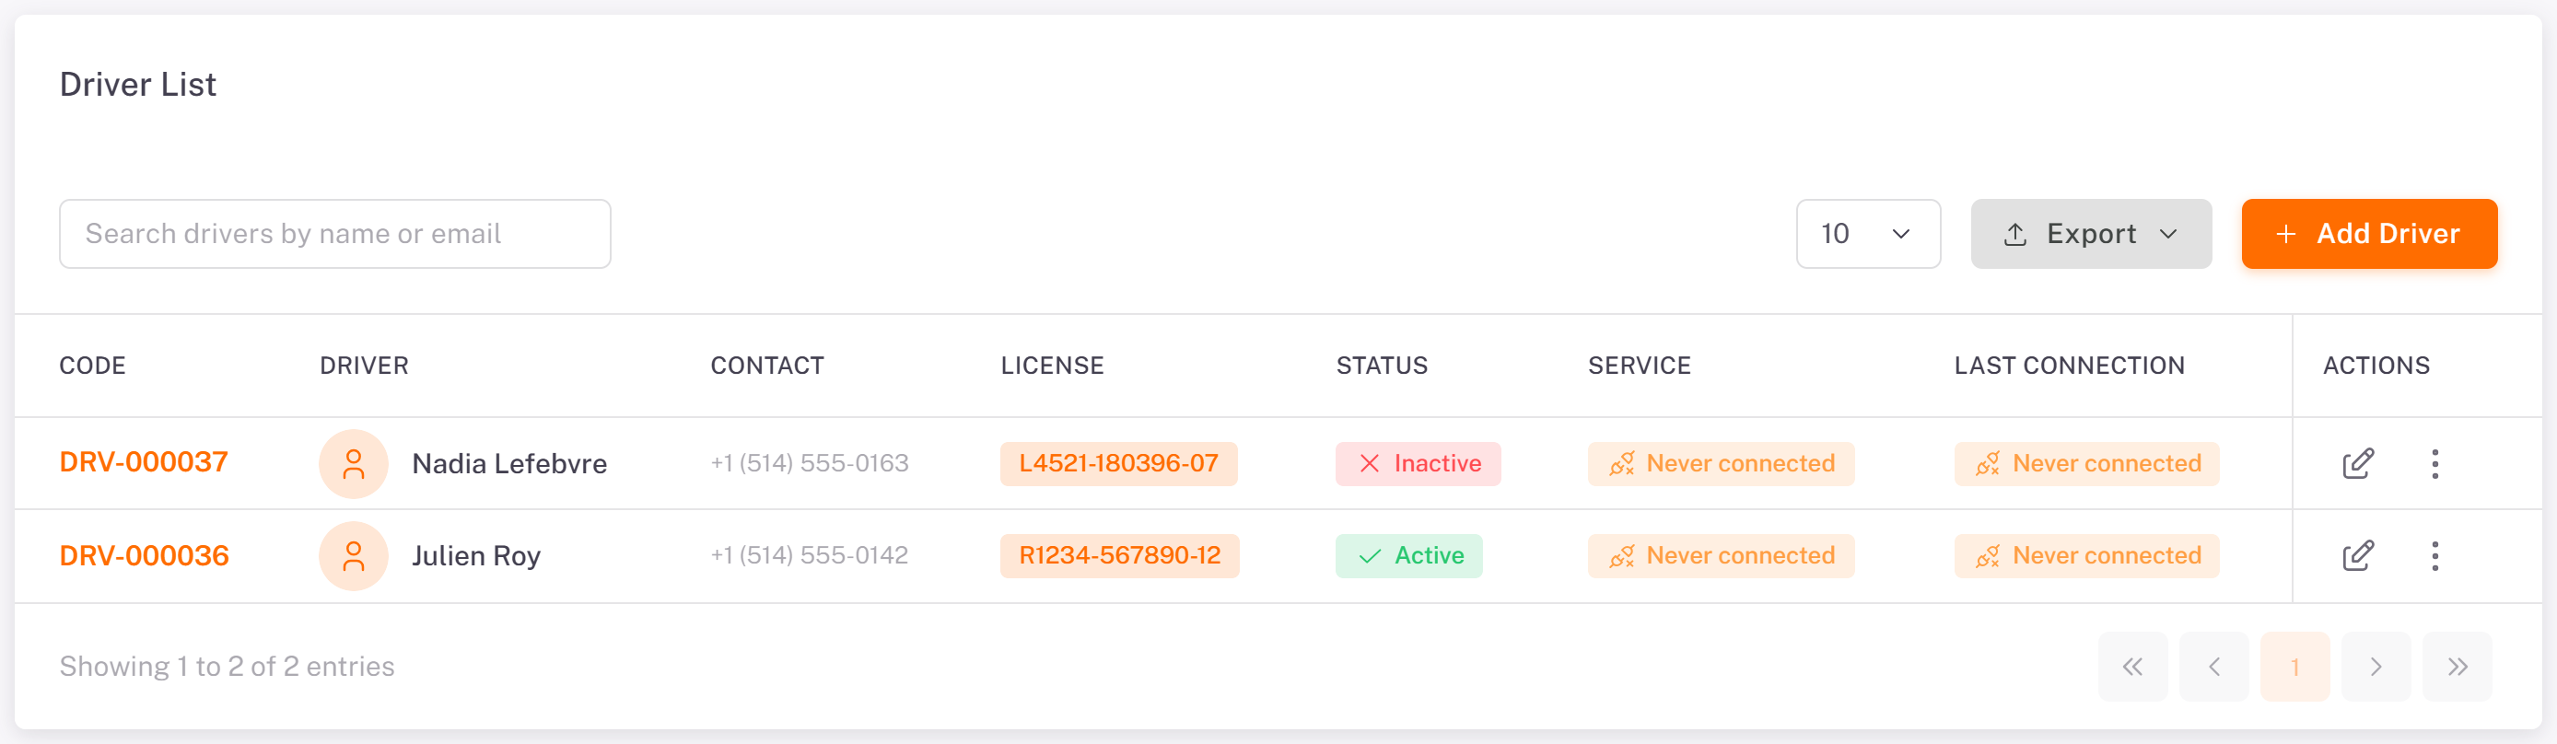Select page 1 in pagination

click(x=2295, y=667)
